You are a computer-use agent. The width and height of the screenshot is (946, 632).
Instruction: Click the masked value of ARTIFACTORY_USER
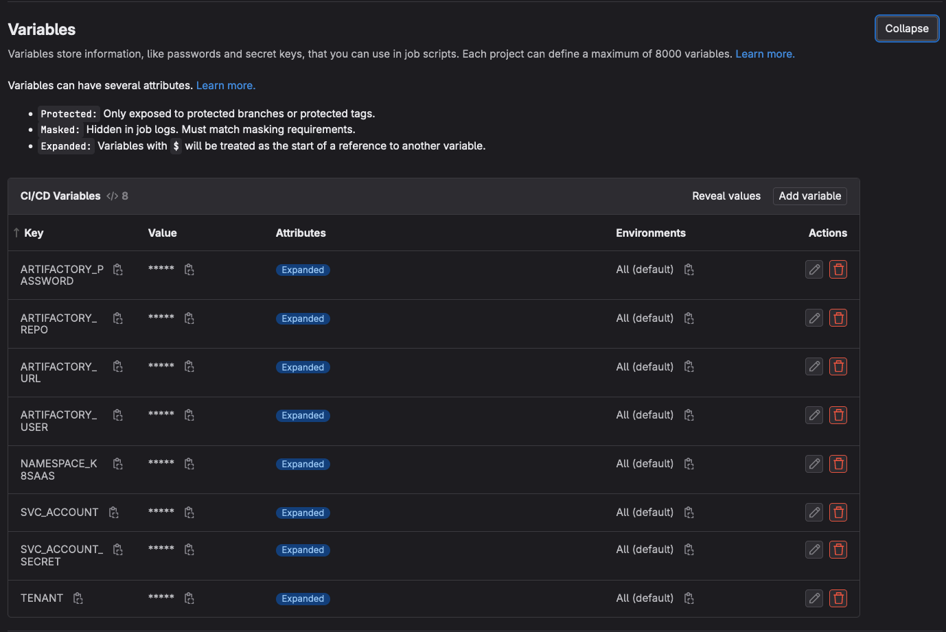click(x=161, y=414)
